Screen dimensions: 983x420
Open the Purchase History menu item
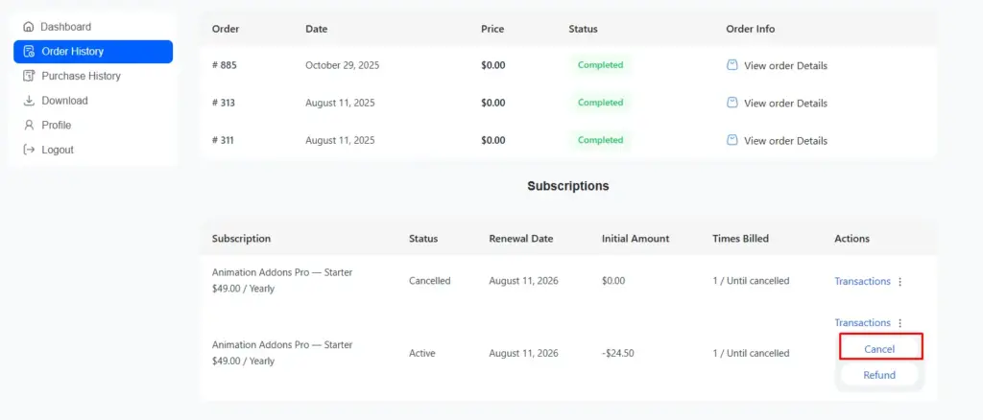coord(81,76)
